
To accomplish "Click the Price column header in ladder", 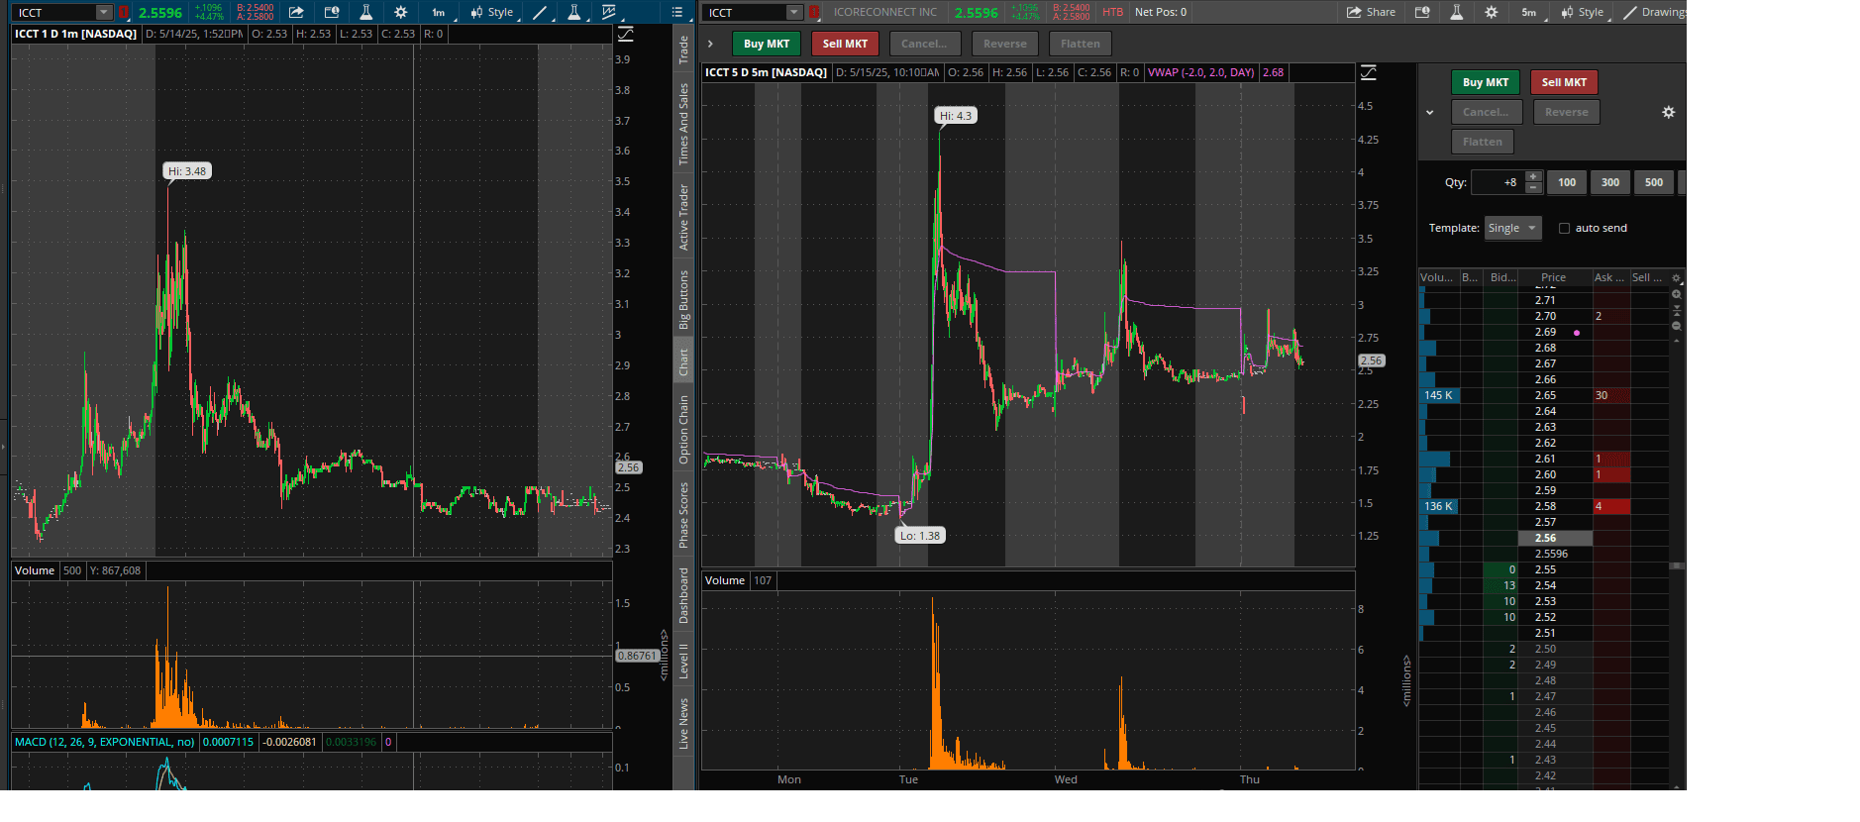I will (x=1554, y=277).
